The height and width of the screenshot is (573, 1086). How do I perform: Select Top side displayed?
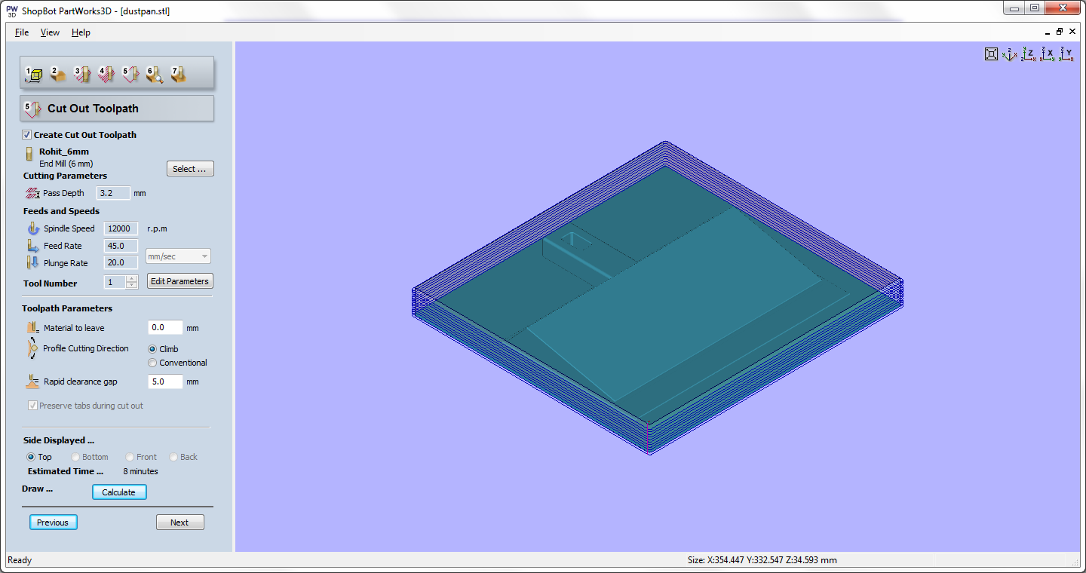(31, 457)
